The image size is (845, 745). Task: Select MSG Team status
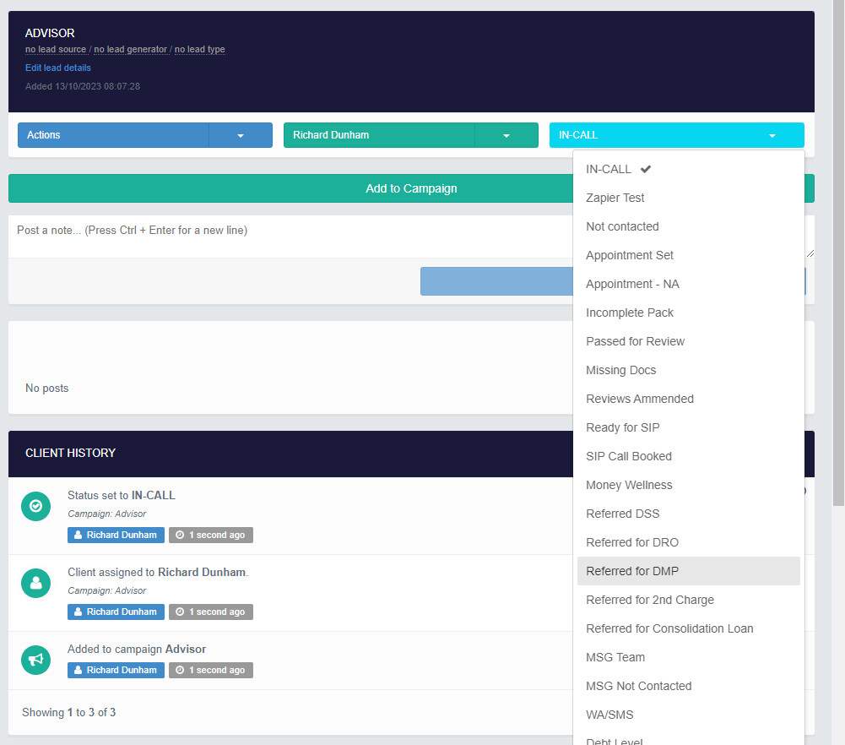(688, 657)
